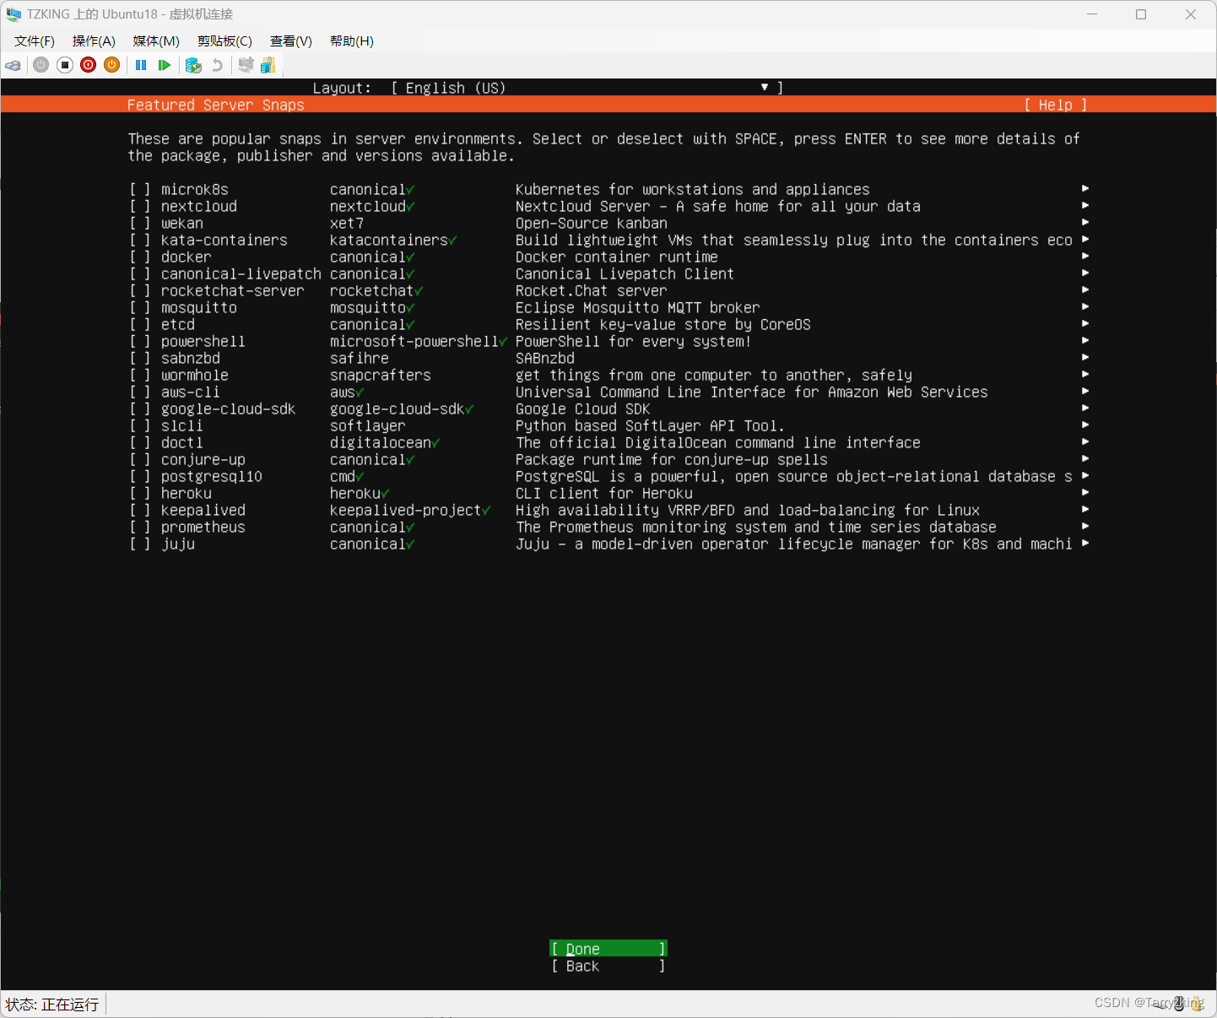Open the Layout English (US) dropdown
This screenshot has width=1217, height=1018.
click(587, 88)
